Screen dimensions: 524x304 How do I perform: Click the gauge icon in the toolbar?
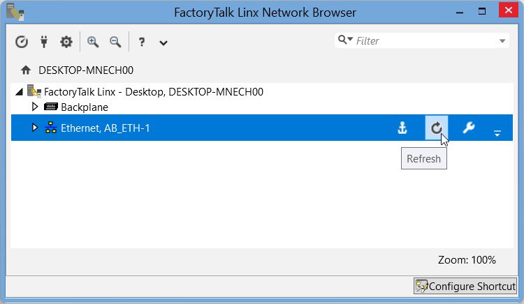(x=22, y=42)
